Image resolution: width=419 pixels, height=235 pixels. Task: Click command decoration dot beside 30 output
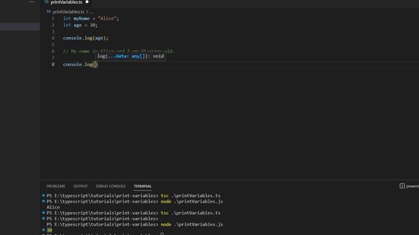coord(43,230)
